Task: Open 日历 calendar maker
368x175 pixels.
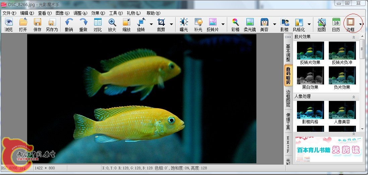Action: 336,25
